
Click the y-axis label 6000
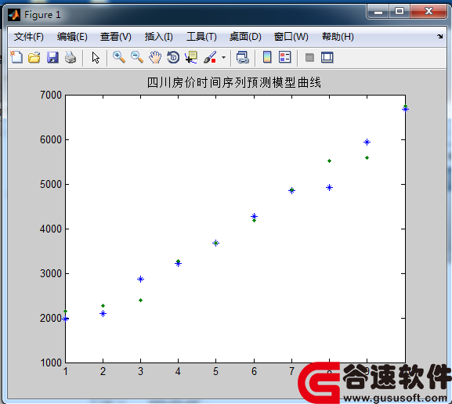click(x=51, y=140)
